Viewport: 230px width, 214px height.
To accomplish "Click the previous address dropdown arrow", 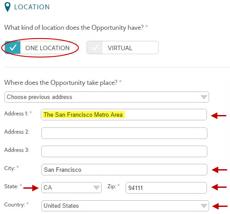I will coord(204,97).
